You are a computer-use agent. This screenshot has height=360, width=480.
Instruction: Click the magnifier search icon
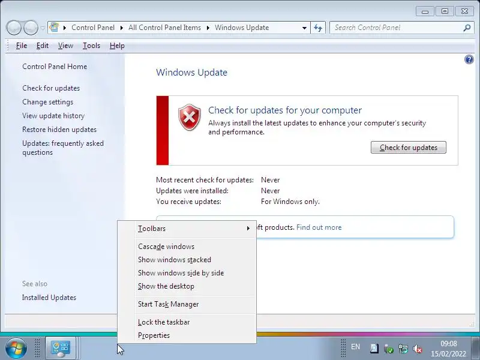tap(467, 28)
